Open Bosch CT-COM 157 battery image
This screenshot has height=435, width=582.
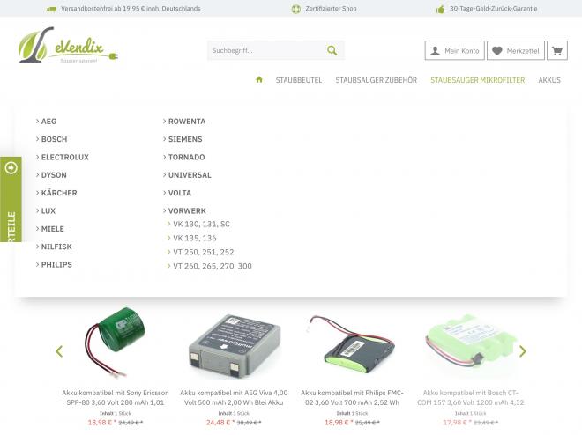click(x=471, y=343)
